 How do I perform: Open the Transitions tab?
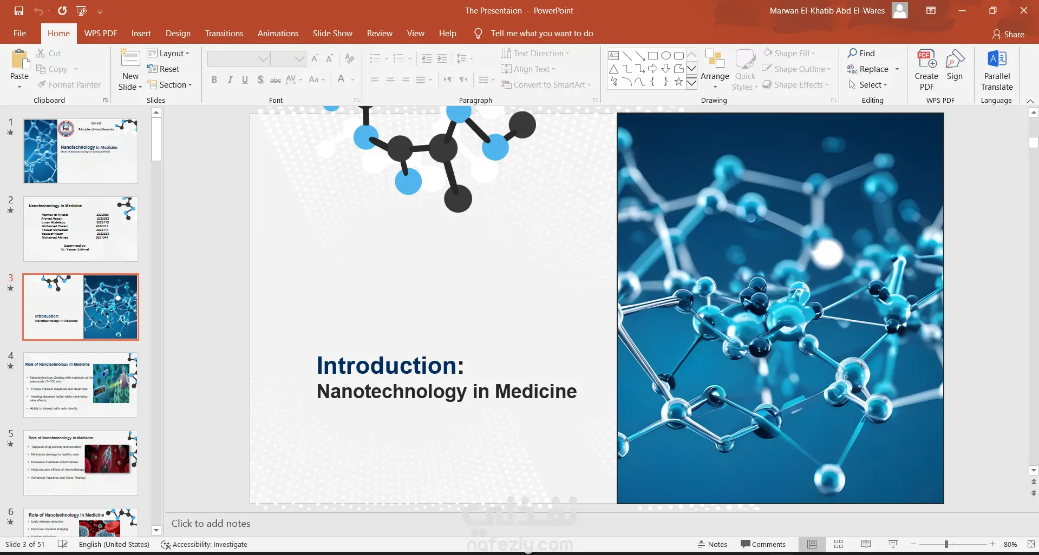(224, 34)
